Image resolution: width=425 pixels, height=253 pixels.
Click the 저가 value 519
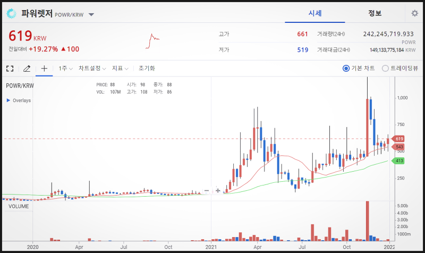point(302,50)
